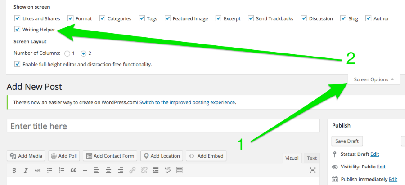Insert a bulleted list
Screen dimensions: 405x185
pyautogui.click(x=49, y=171)
